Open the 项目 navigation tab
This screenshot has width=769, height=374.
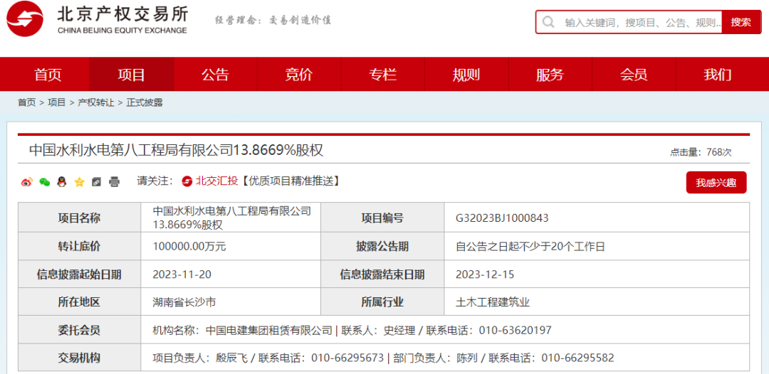click(x=132, y=75)
